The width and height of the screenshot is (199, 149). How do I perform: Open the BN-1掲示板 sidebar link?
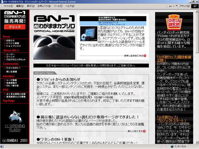[12, 86]
